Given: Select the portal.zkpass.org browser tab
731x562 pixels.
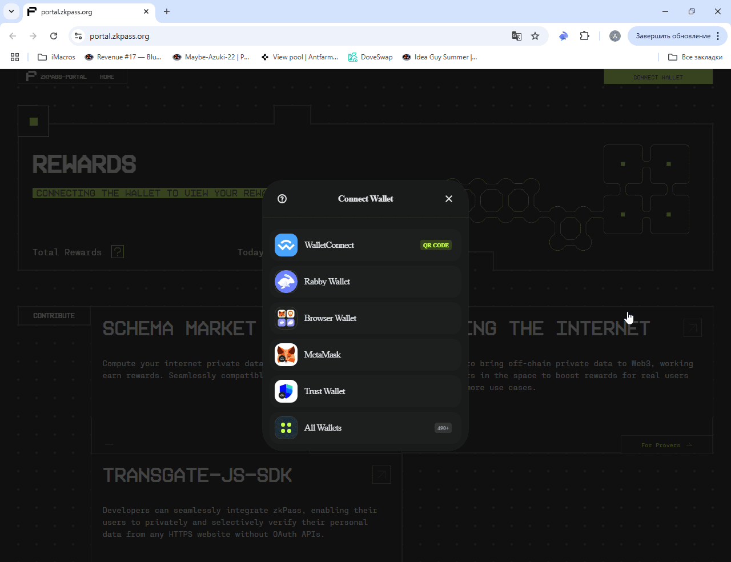Looking at the screenshot, I should pos(89,11).
